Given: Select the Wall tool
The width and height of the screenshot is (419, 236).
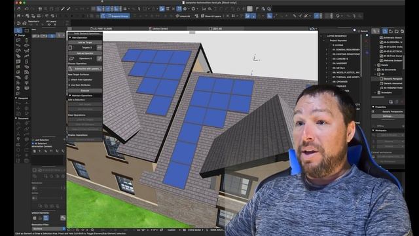Looking at the screenshot, I should coord(18,40).
